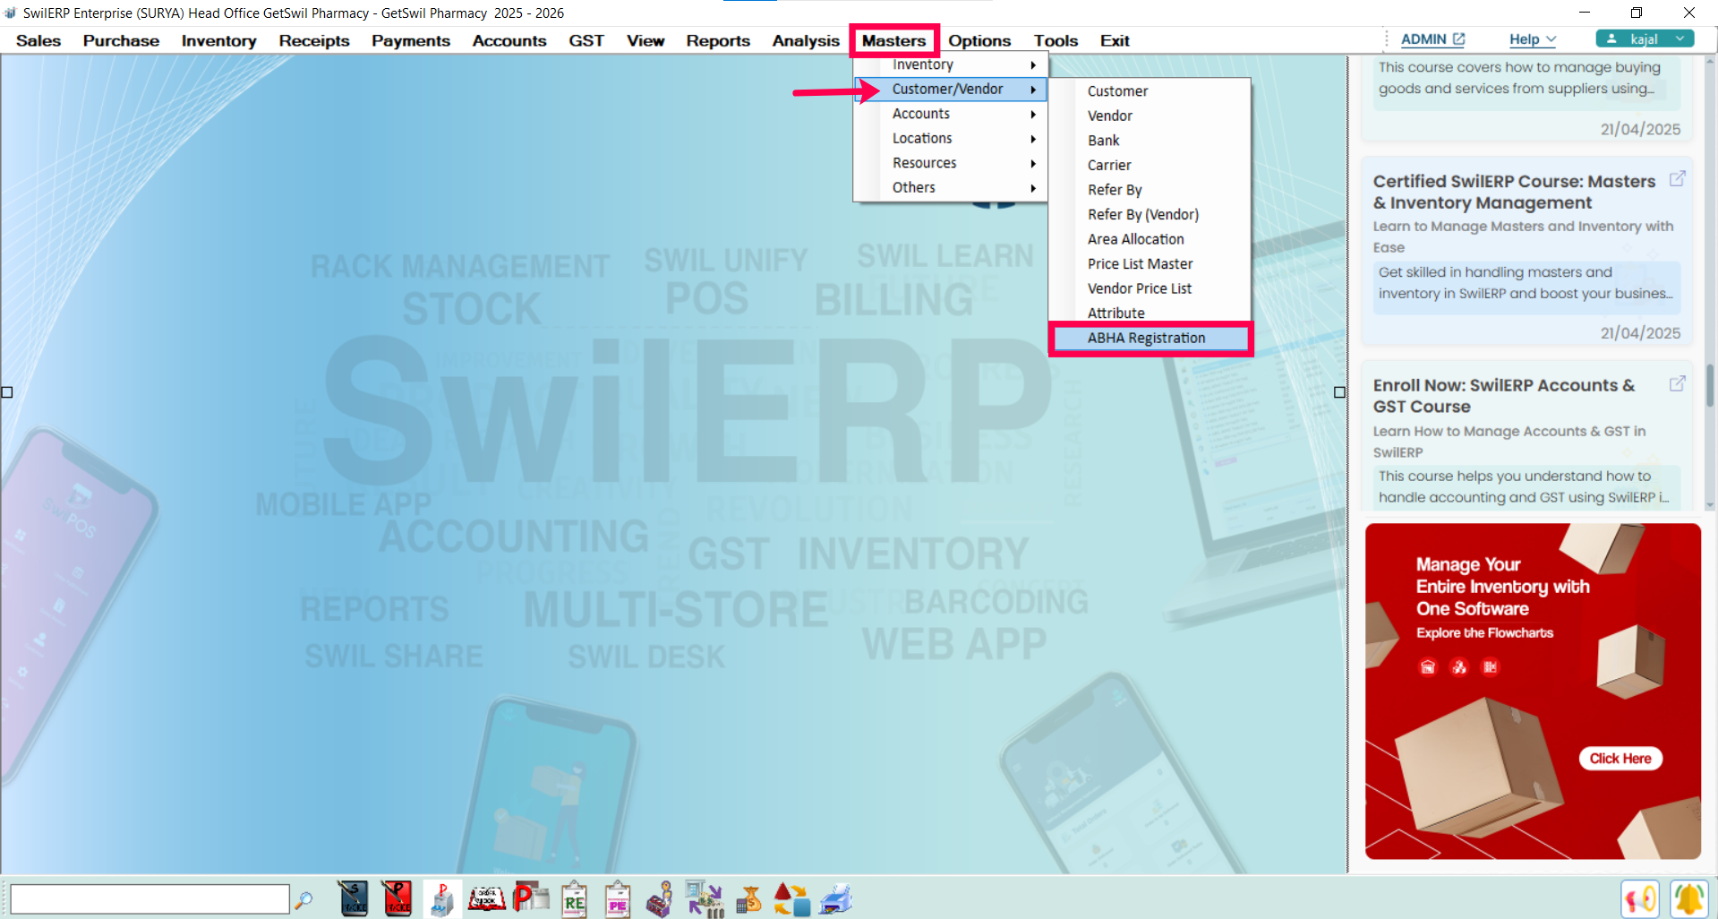Expand the kajal user dropdown arrow
The height and width of the screenshot is (919, 1718).
point(1680,39)
